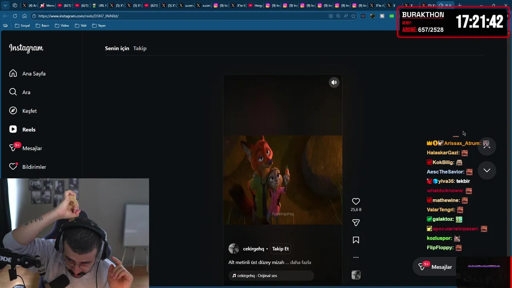The image size is (512, 288).
Task: Switch to Takip tab
Action: 140,48
